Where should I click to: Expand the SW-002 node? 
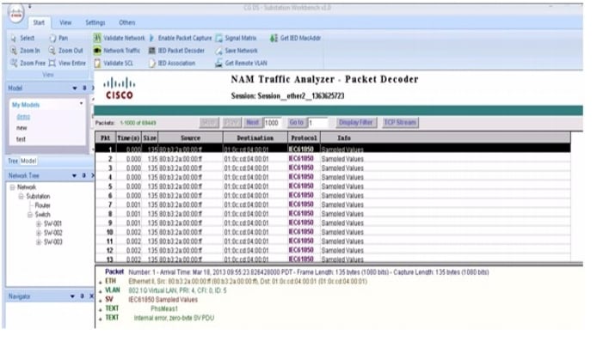point(39,233)
